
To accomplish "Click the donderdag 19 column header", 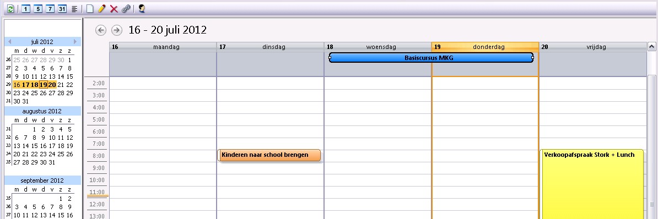I will click(x=485, y=47).
